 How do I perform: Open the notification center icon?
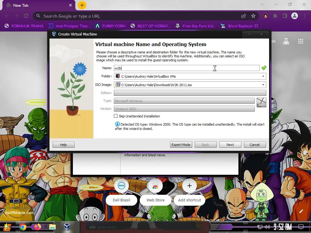(x=301, y=227)
